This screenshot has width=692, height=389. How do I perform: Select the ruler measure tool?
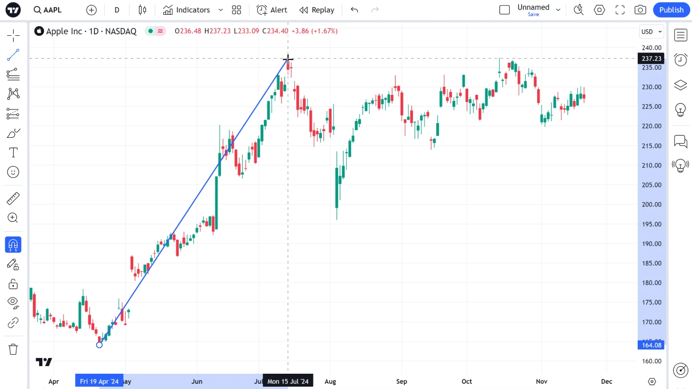(x=13, y=198)
